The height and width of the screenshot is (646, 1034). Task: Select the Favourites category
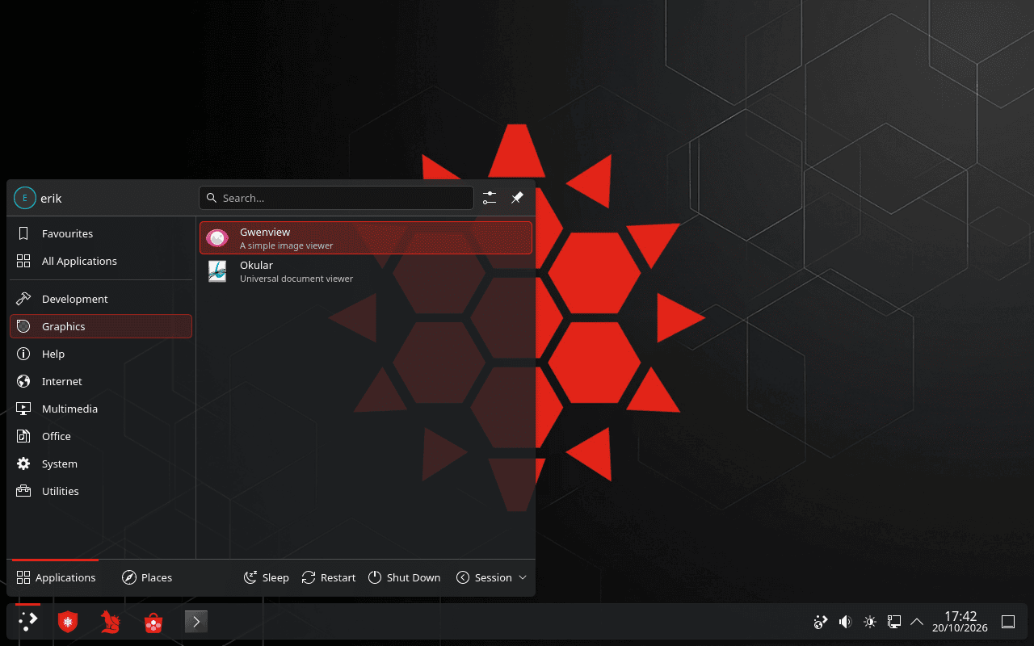pos(101,233)
